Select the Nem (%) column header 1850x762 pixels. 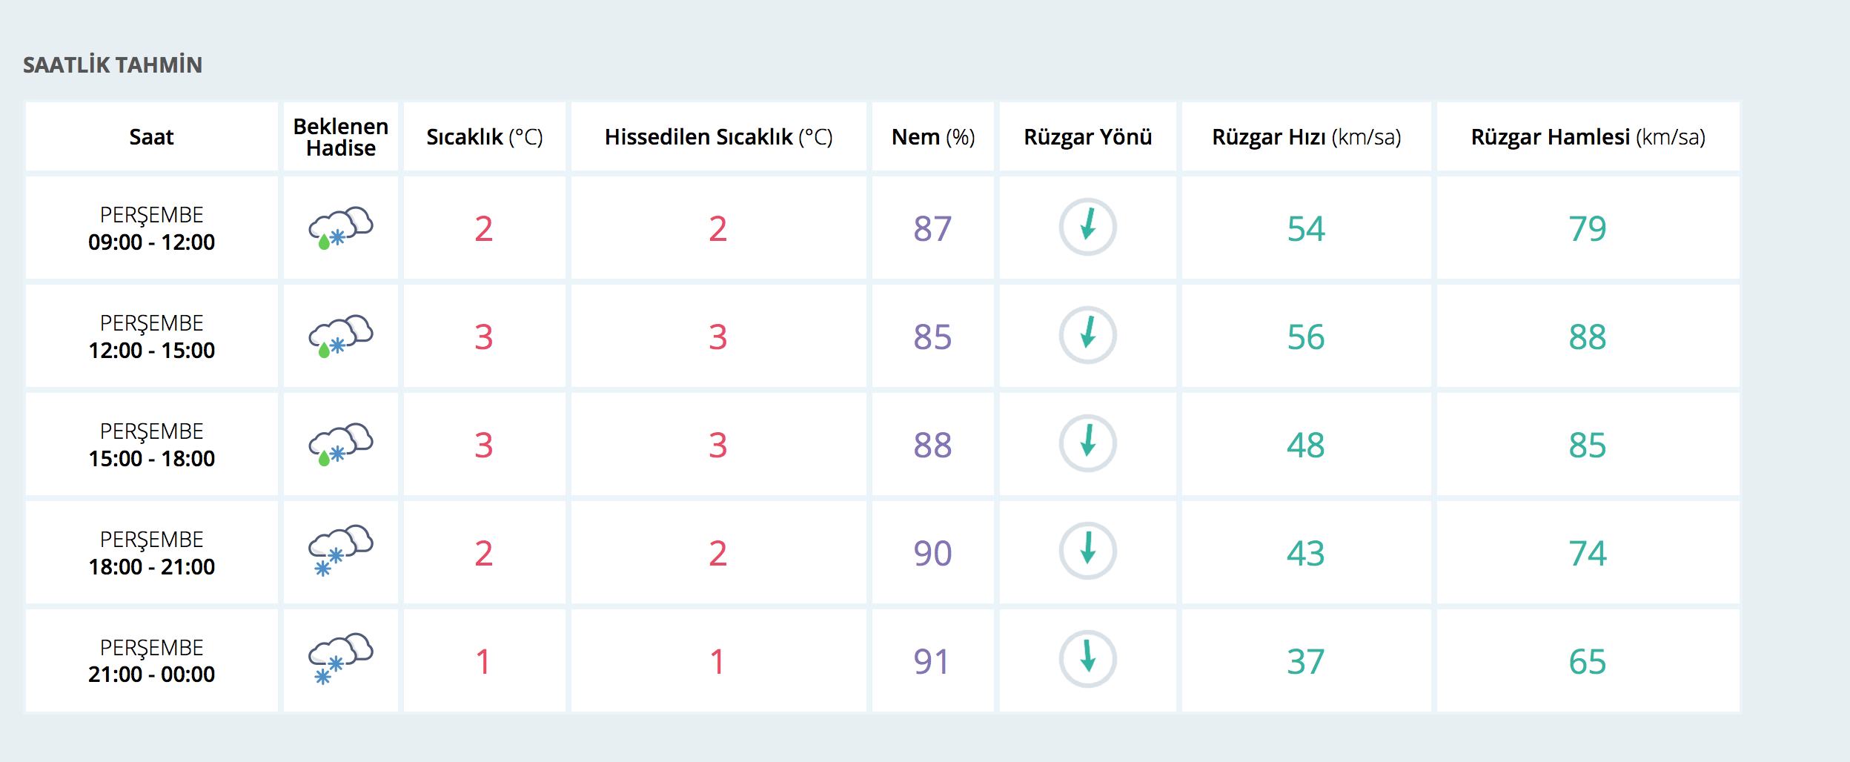click(x=932, y=137)
